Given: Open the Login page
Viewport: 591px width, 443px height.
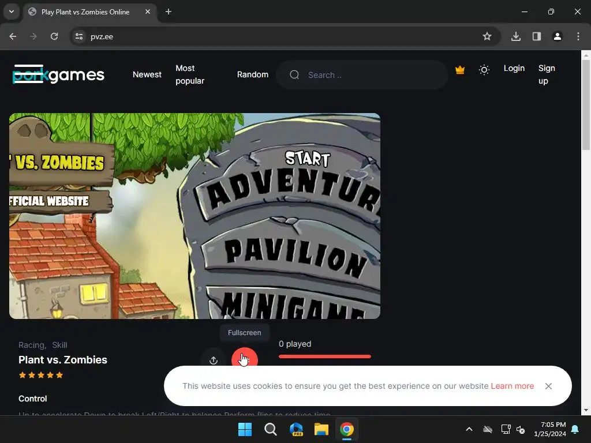Looking at the screenshot, I should pos(514,68).
